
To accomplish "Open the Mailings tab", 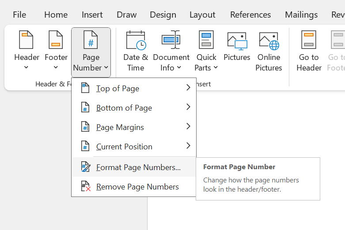I will (301, 15).
